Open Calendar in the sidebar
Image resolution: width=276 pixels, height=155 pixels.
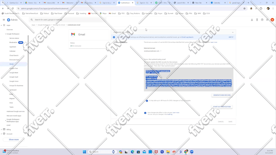13,51
